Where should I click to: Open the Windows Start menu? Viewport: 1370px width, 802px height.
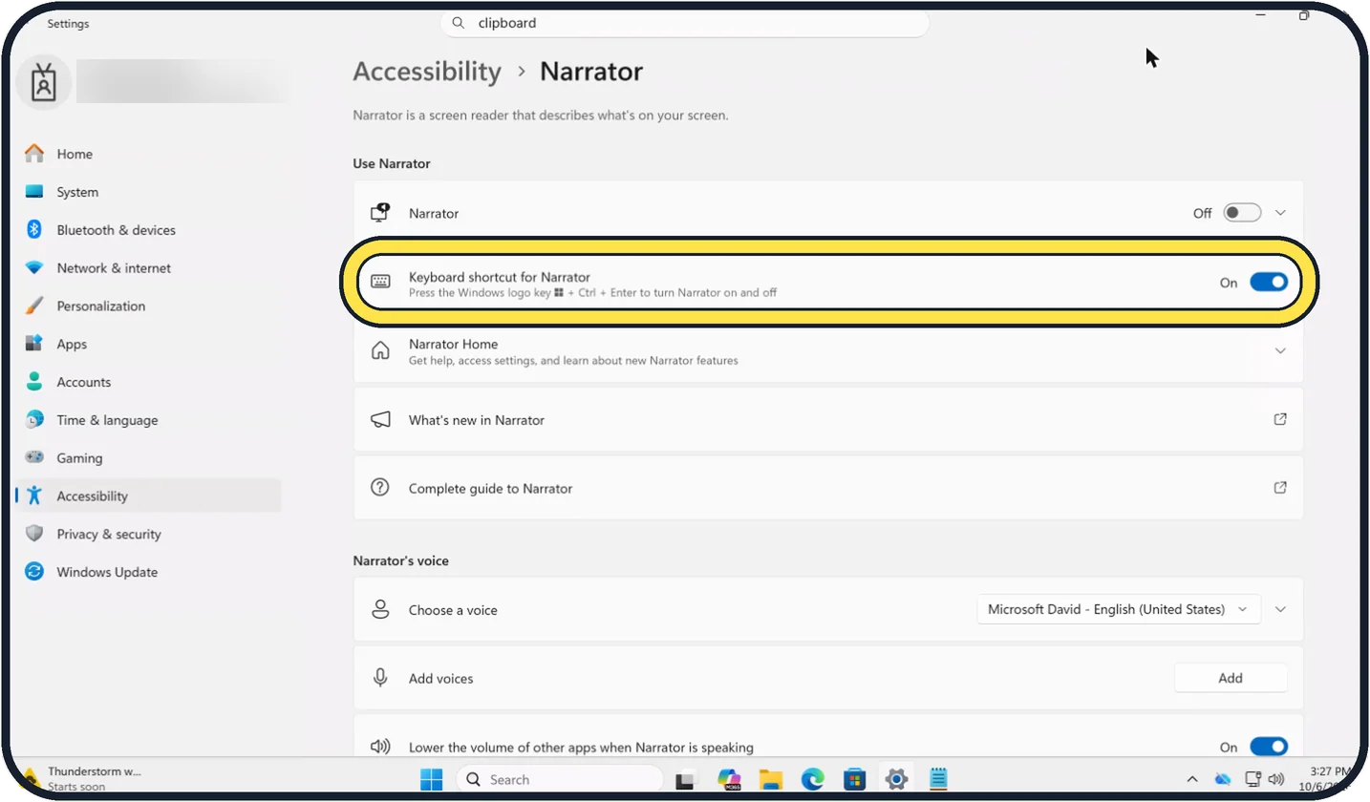(432, 779)
